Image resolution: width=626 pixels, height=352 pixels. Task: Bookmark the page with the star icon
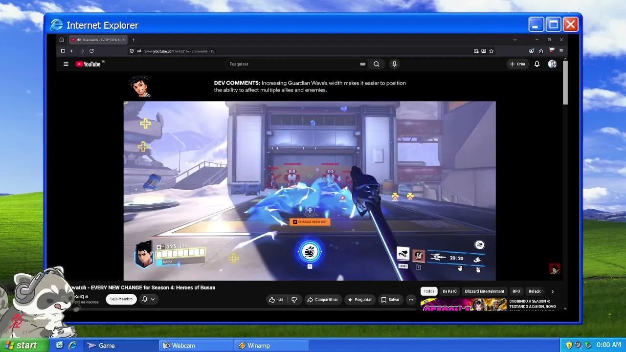tap(491, 51)
